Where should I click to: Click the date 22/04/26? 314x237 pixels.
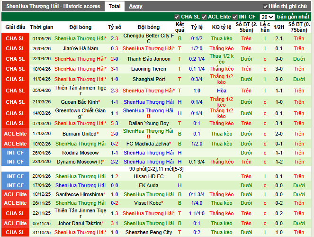[42, 59]
